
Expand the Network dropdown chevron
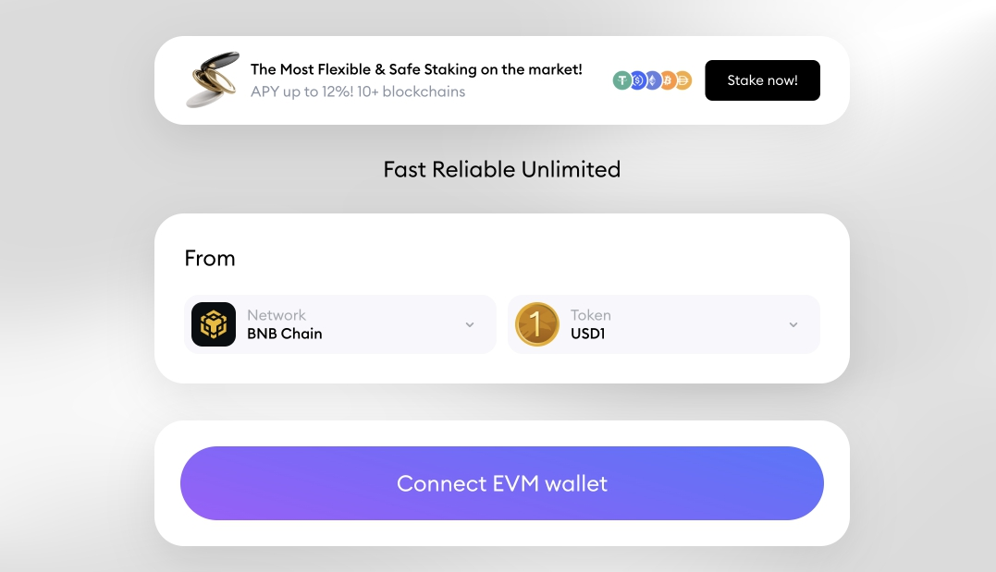pos(470,324)
